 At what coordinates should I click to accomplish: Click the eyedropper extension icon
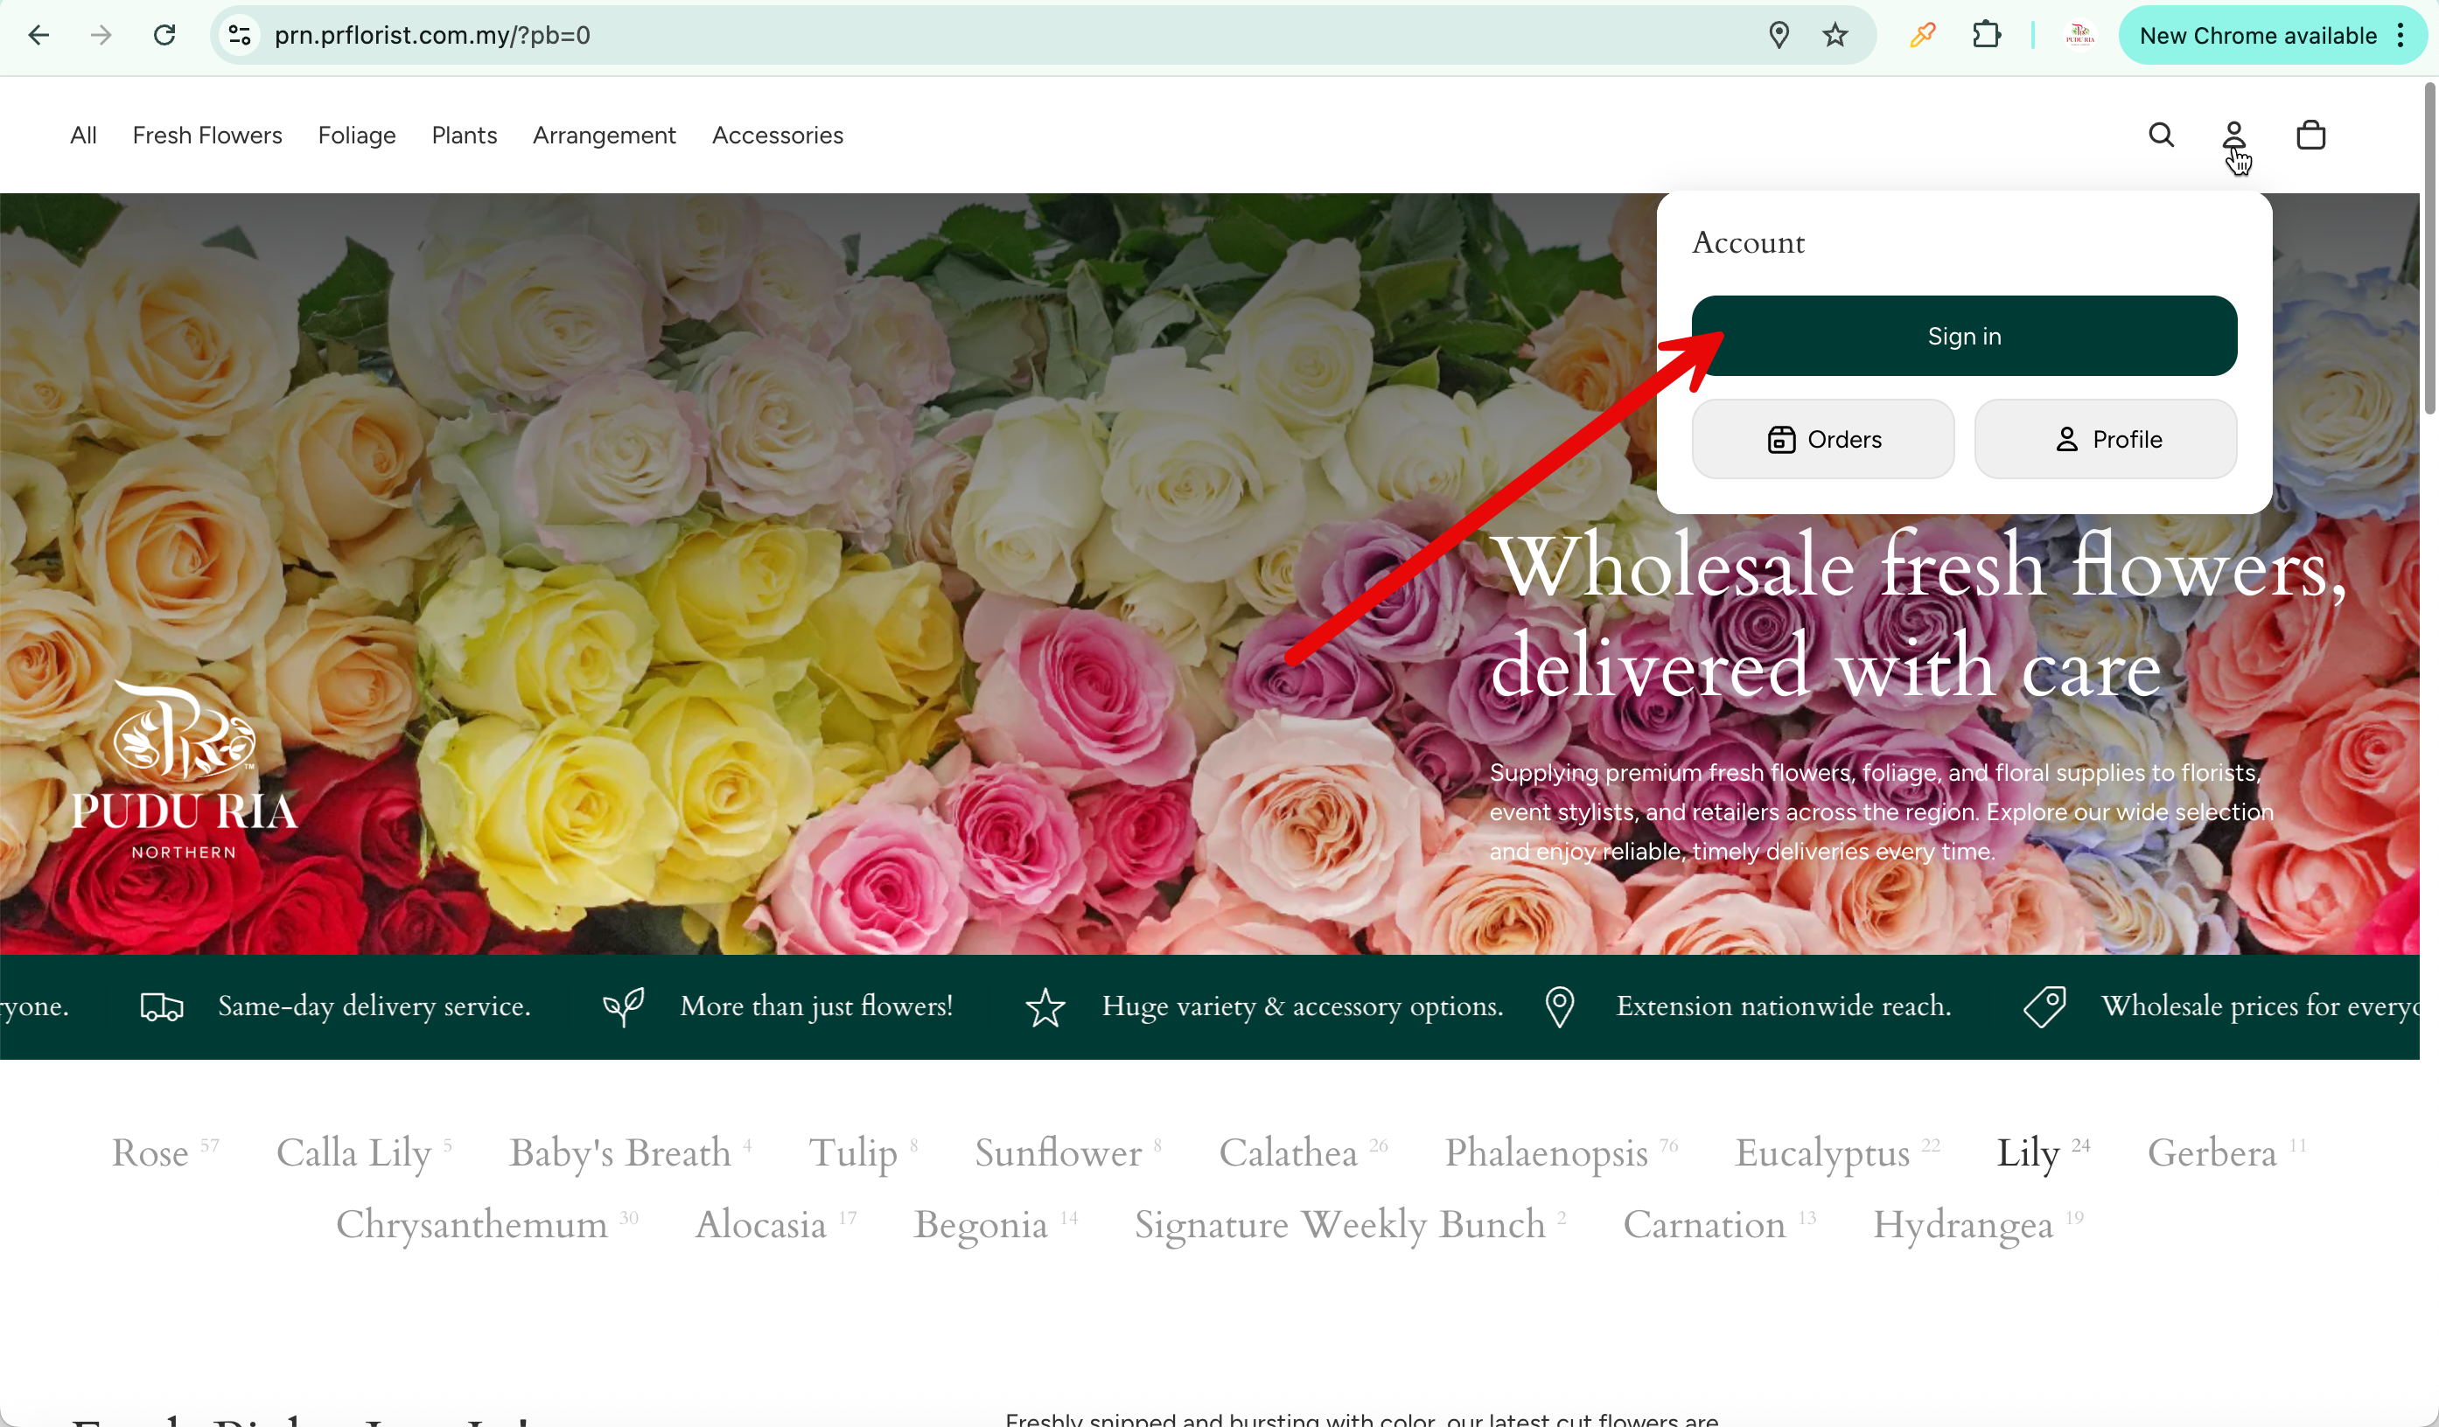tap(1922, 36)
